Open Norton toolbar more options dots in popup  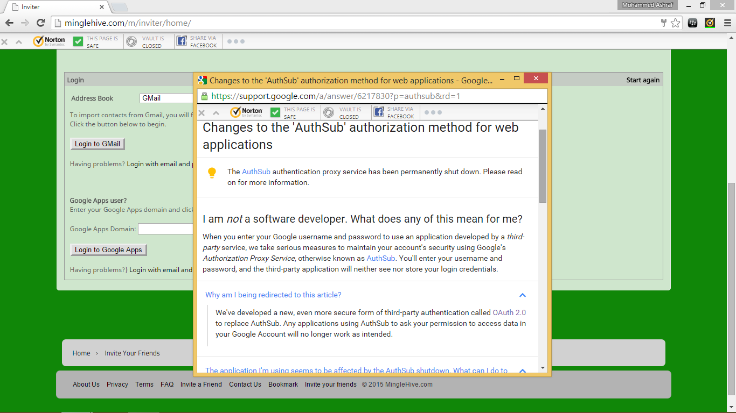[x=433, y=112]
